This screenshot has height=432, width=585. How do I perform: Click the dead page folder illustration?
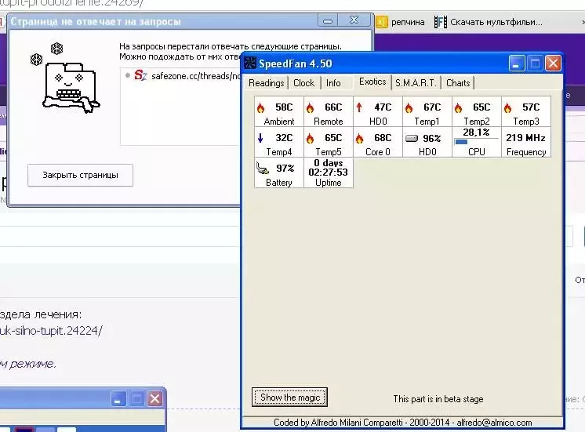tap(70, 86)
